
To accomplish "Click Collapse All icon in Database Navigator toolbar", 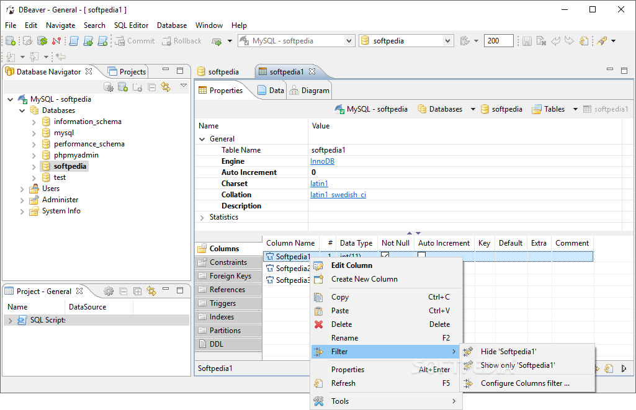I will pyautogui.click(x=151, y=87).
